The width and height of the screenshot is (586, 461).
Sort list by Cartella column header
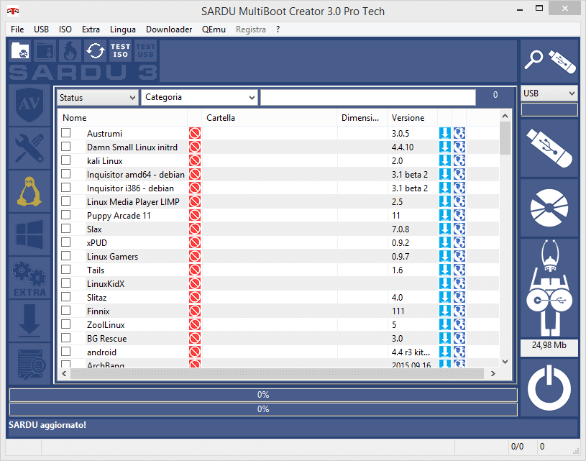click(269, 118)
